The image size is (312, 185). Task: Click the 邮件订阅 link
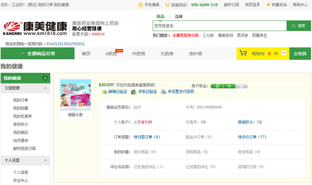(x=231, y=5)
